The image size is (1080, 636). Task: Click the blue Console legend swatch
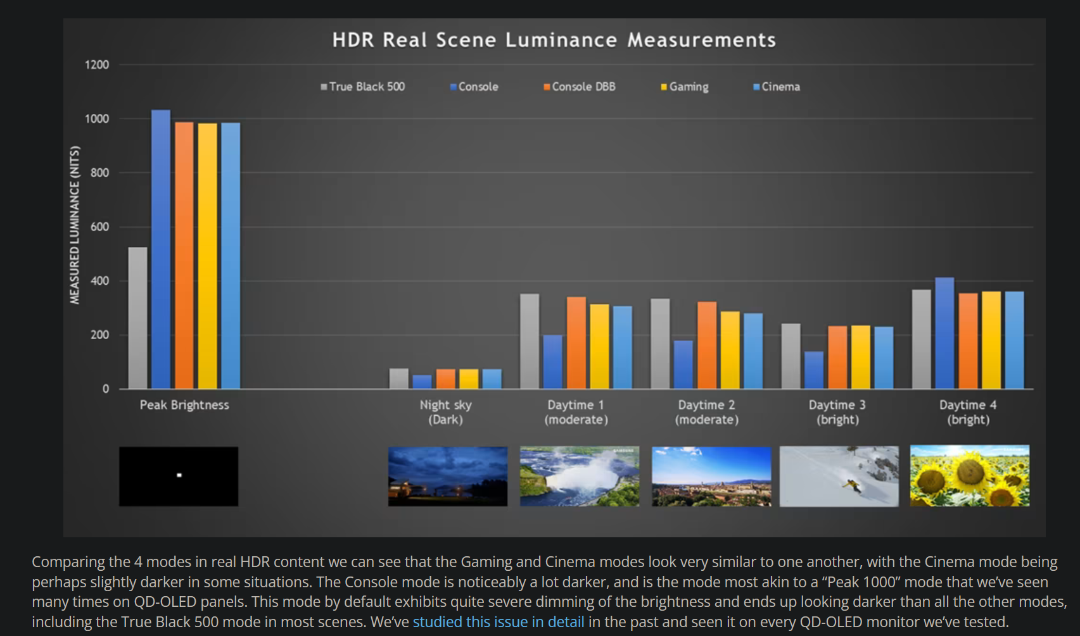[x=453, y=87]
